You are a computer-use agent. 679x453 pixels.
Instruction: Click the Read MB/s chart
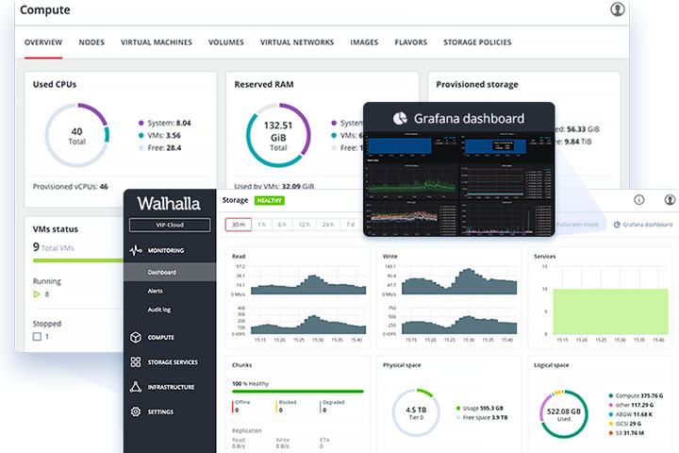click(x=308, y=280)
